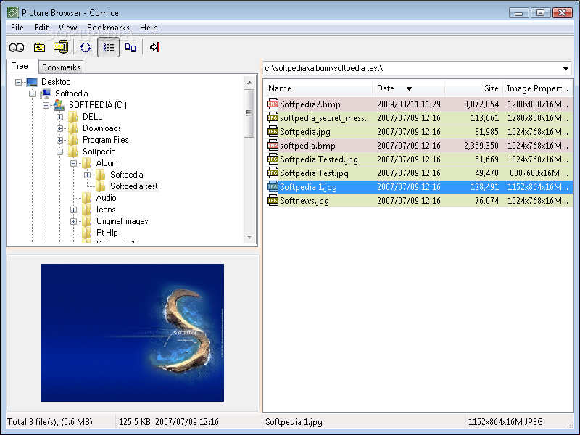580x435 pixels.
Task: Select the Softnews.jpg file name
Action: click(x=304, y=201)
